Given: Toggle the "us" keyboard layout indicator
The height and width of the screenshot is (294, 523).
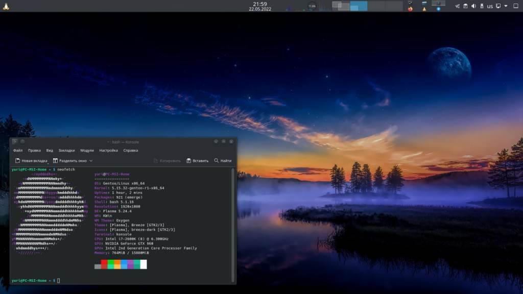Looking at the screenshot, I should pos(490,6).
